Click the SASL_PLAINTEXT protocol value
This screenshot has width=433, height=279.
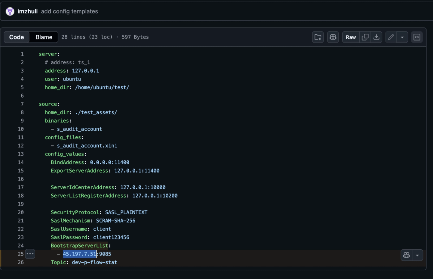point(126,212)
